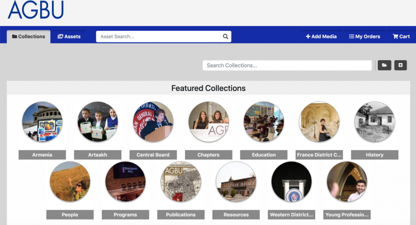
Task: Open the Education collection thumbnail
Action: click(x=264, y=122)
